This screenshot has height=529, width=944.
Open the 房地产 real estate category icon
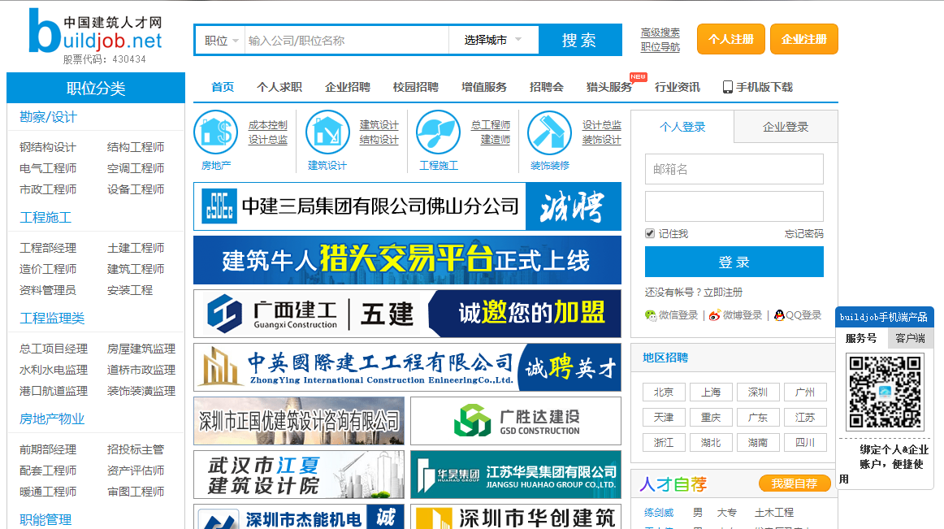pyautogui.click(x=216, y=132)
